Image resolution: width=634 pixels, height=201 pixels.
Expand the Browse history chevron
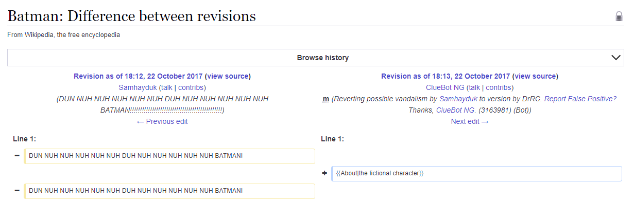click(616, 58)
